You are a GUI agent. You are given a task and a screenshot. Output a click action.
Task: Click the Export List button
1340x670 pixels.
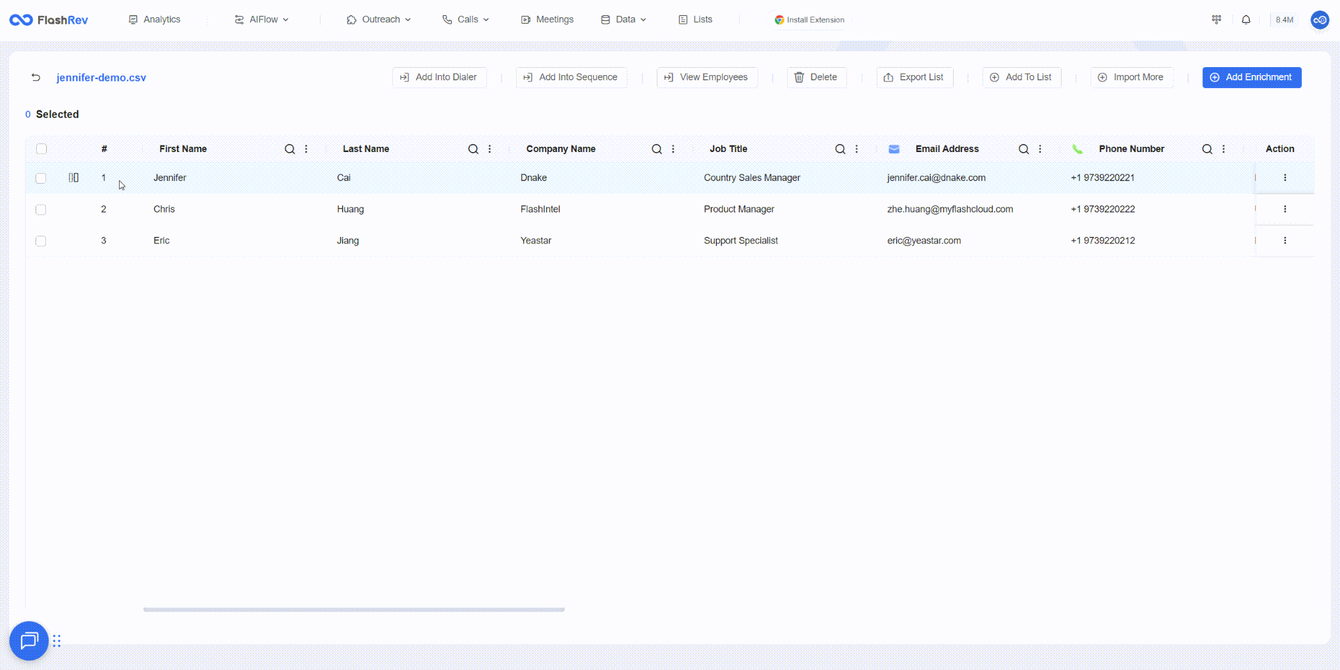[914, 78]
